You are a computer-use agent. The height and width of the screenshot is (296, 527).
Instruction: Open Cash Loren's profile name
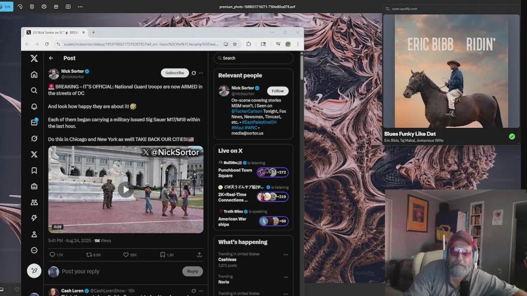click(72, 291)
